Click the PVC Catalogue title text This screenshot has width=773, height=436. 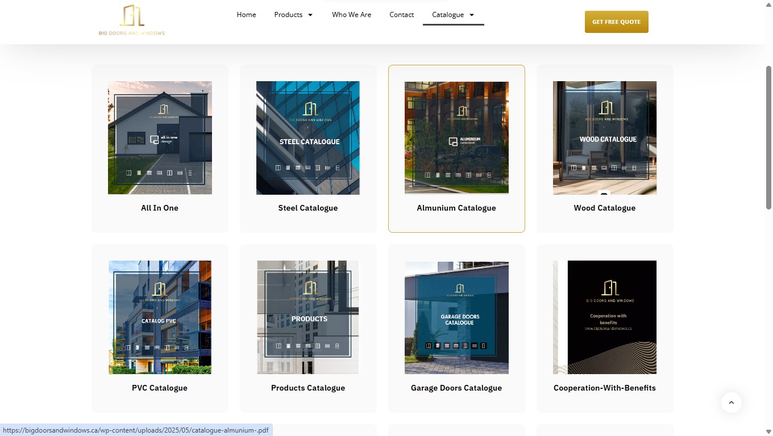[x=160, y=388]
